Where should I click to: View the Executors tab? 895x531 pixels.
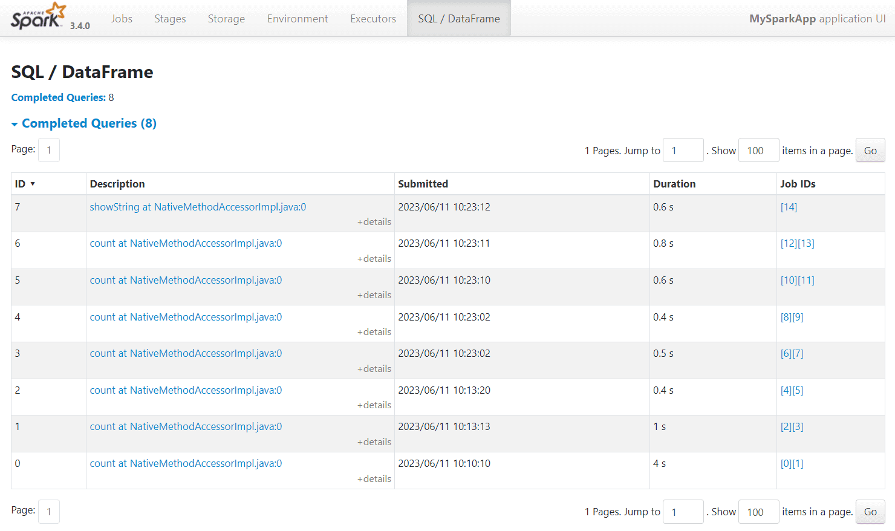click(373, 19)
